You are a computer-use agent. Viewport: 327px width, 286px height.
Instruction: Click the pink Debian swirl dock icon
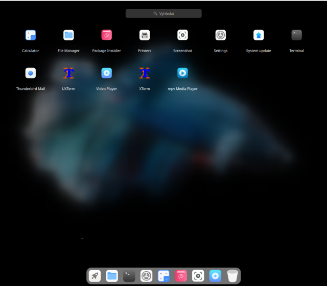(x=181, y=276)
